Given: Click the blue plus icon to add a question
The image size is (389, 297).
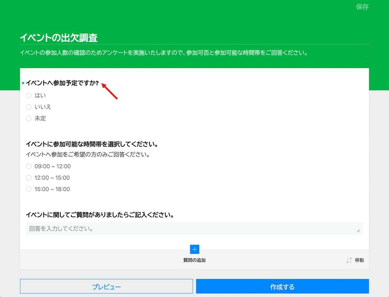Looking at the screenshot, I should (x=194, y=249).
